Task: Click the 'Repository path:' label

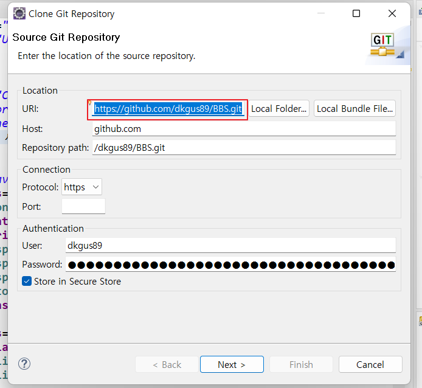Action: point(55,148)
